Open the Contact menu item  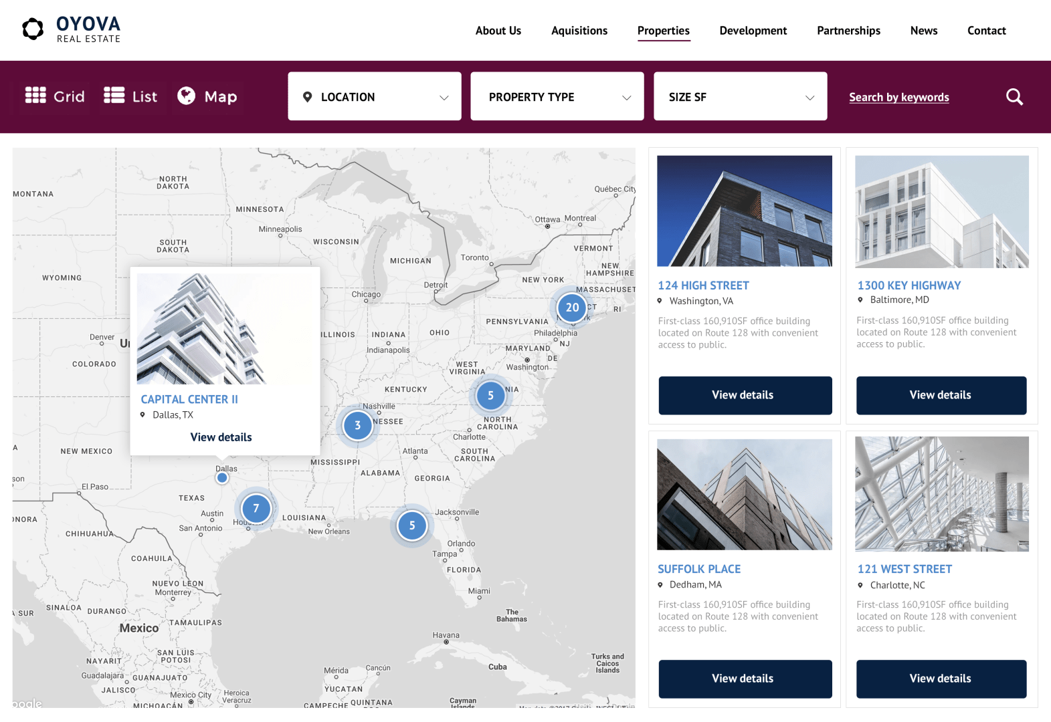987,31
